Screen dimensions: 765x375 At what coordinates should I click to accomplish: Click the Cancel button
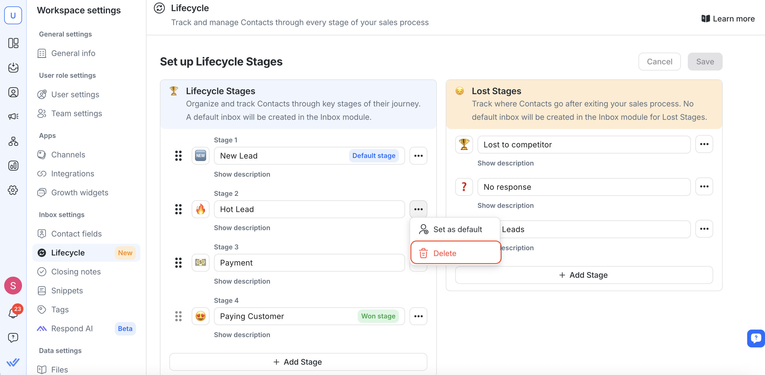click(x=659, y=62)
